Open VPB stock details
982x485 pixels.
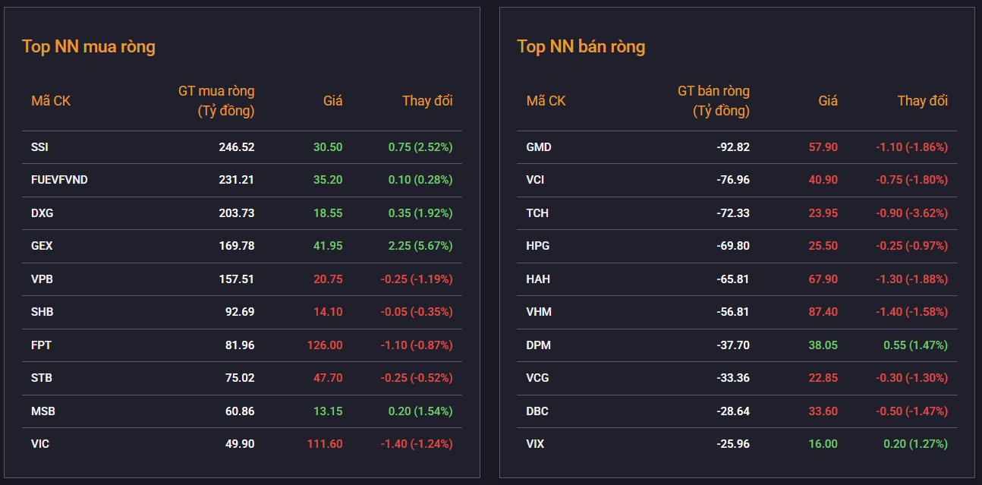pyautogui.click(x=42, y=279)
